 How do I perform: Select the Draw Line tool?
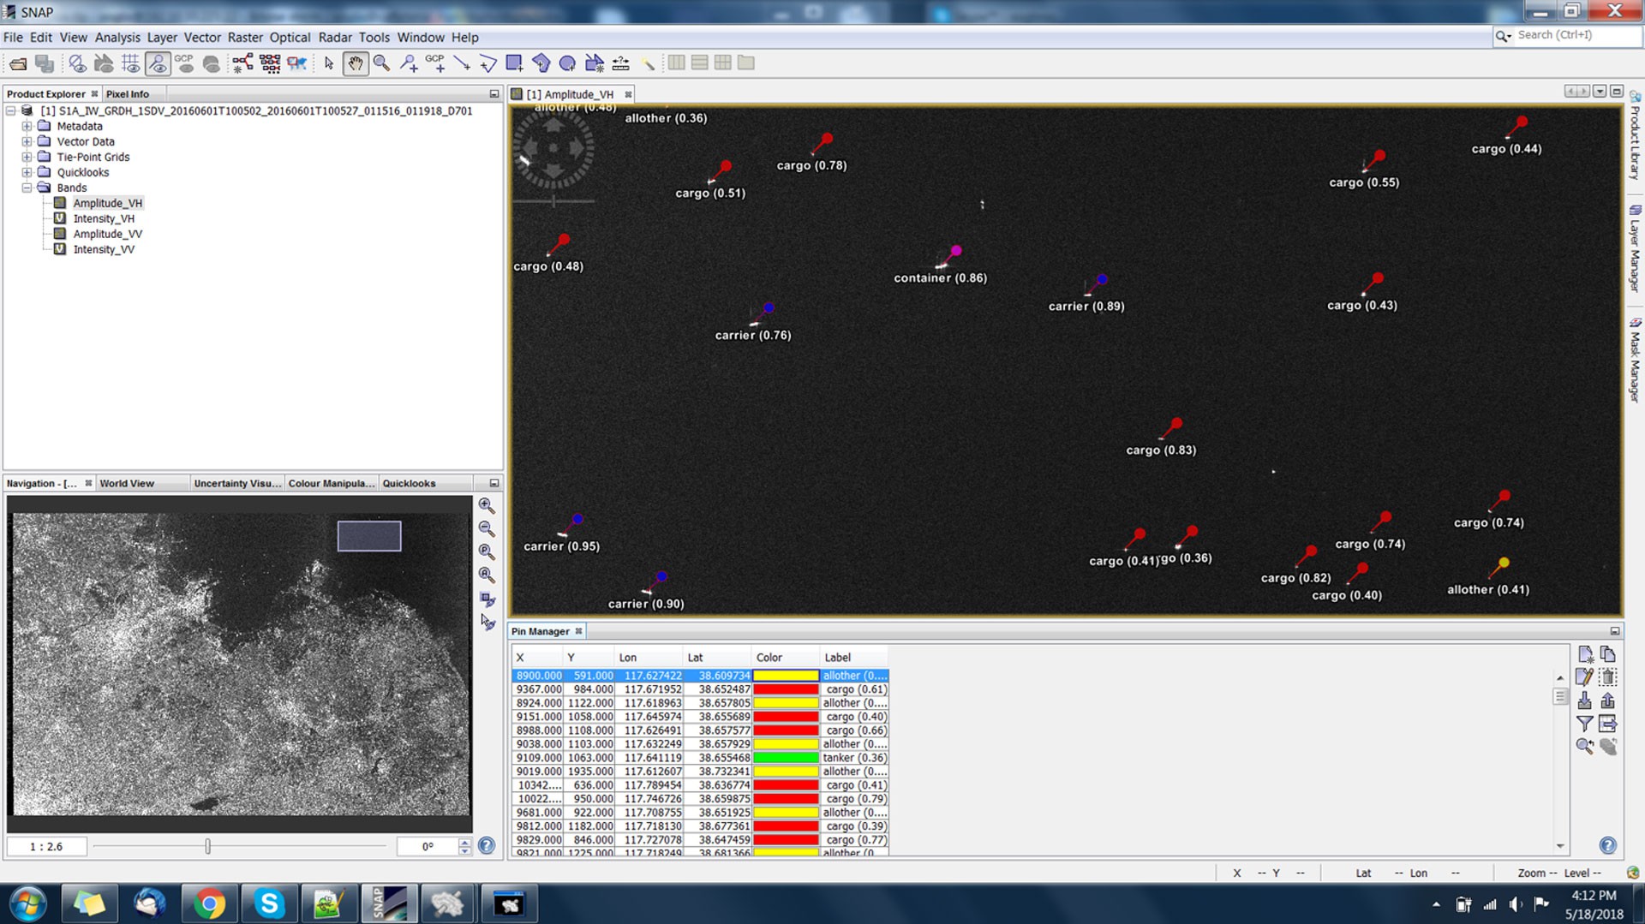[462, 63]
